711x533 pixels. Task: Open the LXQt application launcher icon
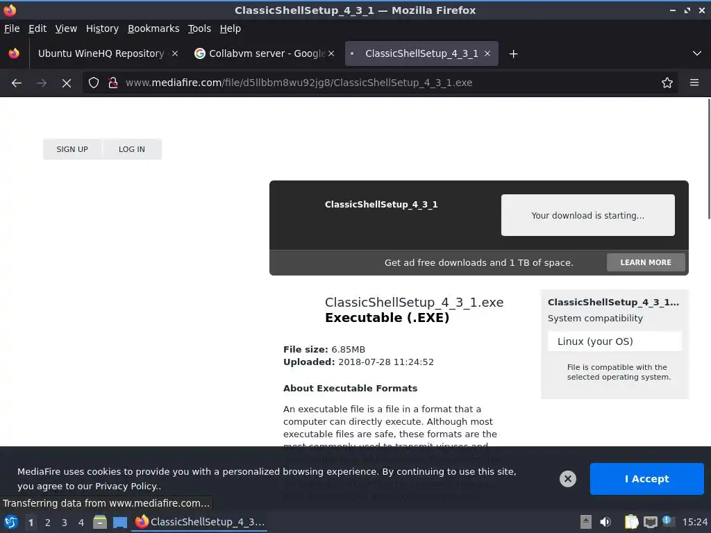(11, 522)
